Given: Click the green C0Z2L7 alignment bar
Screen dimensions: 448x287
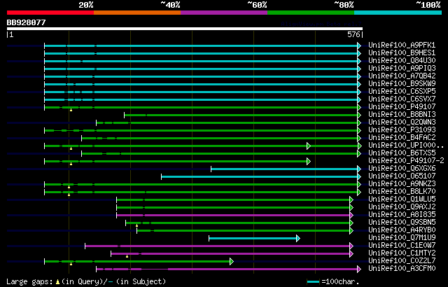Looking at the screenshot, I should [x=137, y=262].
